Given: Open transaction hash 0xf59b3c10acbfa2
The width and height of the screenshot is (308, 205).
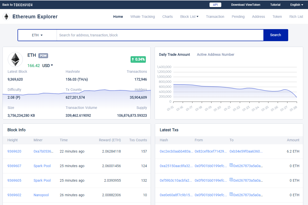Looking at the screenshot, I should pyautogui.click(x=176, y=180).
